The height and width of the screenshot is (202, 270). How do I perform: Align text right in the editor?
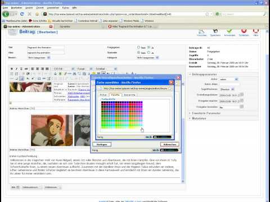[x=42, y=69]
